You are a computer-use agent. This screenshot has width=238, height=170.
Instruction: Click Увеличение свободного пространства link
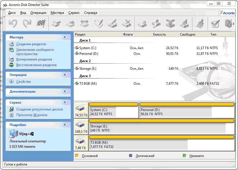click(x=35, y=52)
